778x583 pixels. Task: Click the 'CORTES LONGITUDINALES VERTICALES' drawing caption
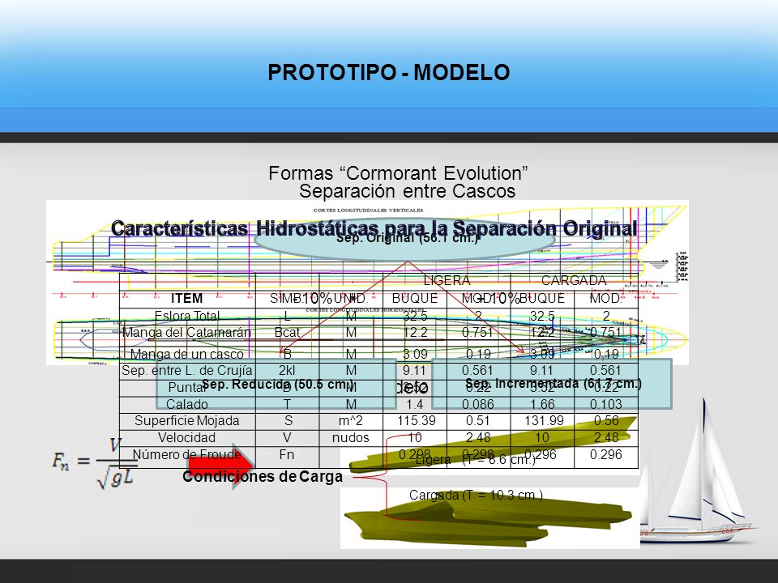[x=368, y=211]
